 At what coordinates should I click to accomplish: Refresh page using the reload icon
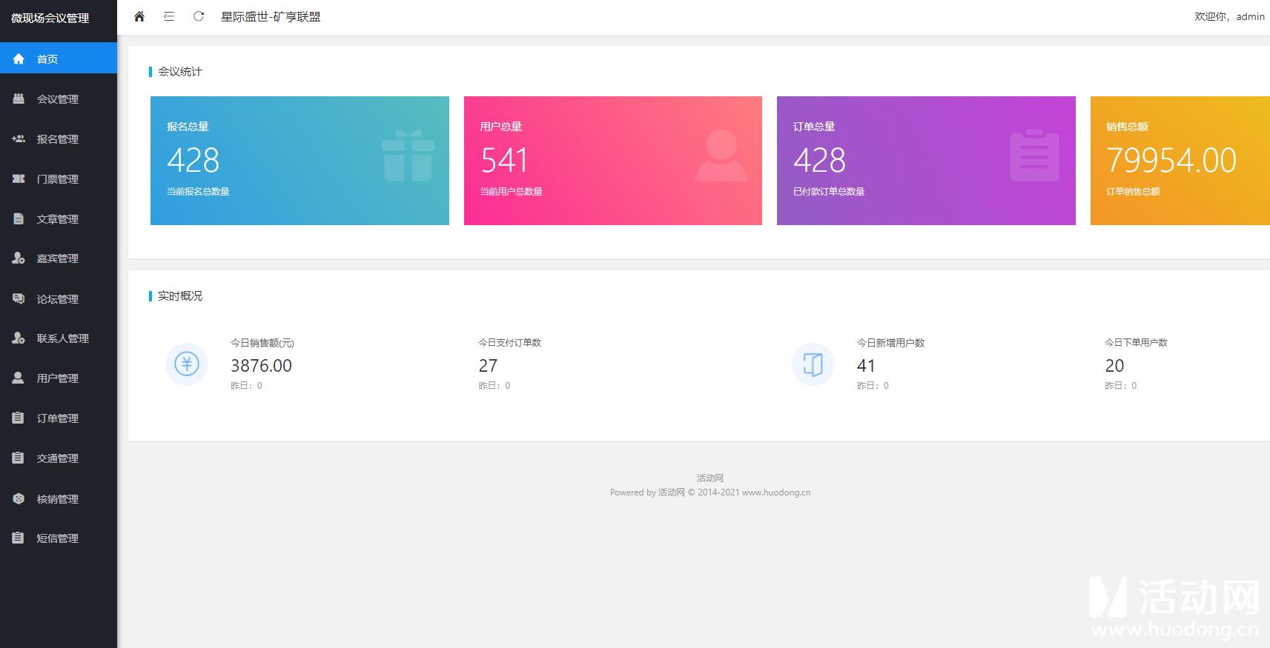tap(199, 16)
